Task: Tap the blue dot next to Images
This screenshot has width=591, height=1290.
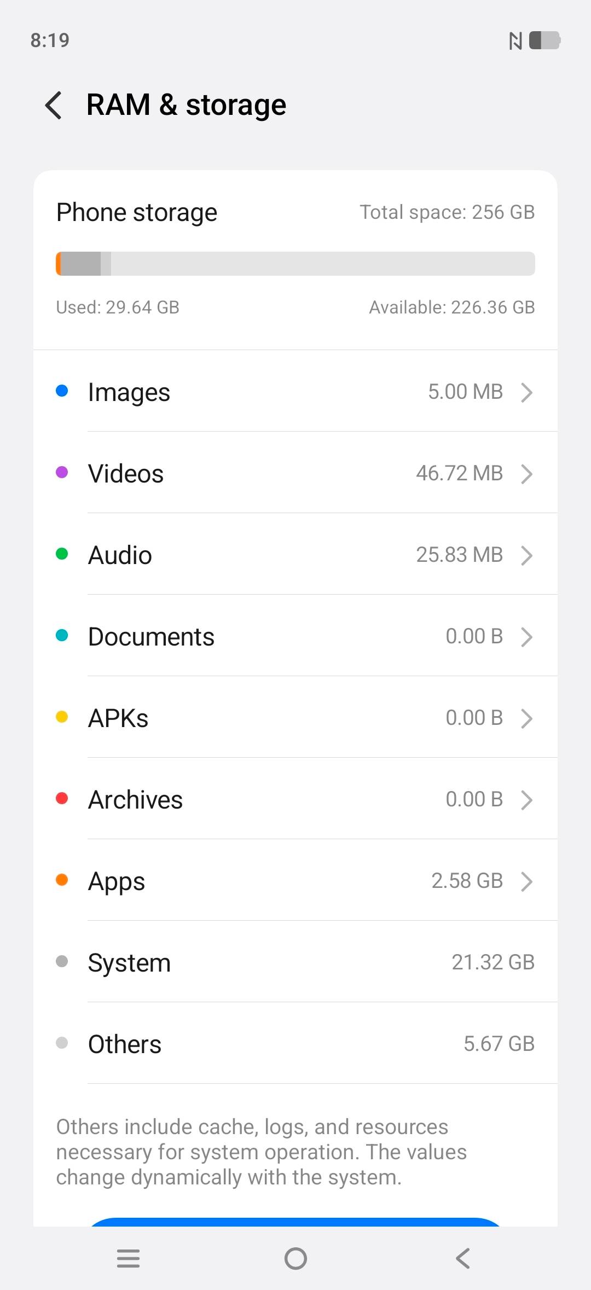Action: pos(62,391)
